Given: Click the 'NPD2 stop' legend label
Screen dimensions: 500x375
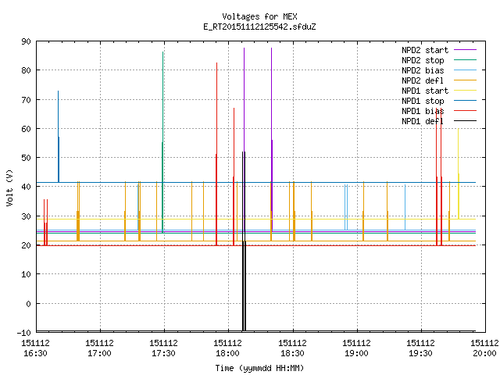Looking at the screenshot, I should 423,60.
